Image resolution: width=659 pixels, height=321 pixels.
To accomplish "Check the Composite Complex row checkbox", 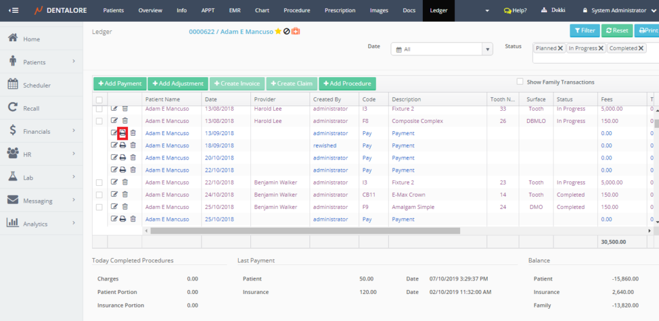I will [x=99, y=121].
